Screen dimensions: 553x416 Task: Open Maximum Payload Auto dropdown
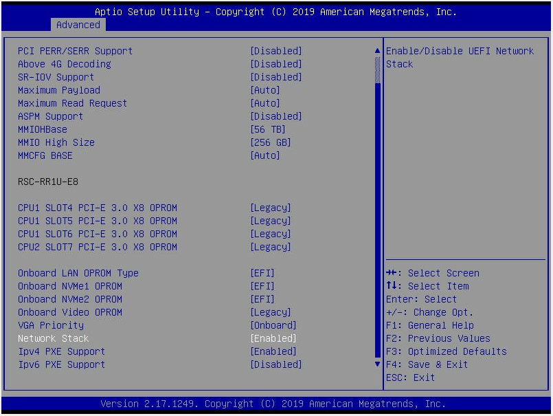point(264,90)
